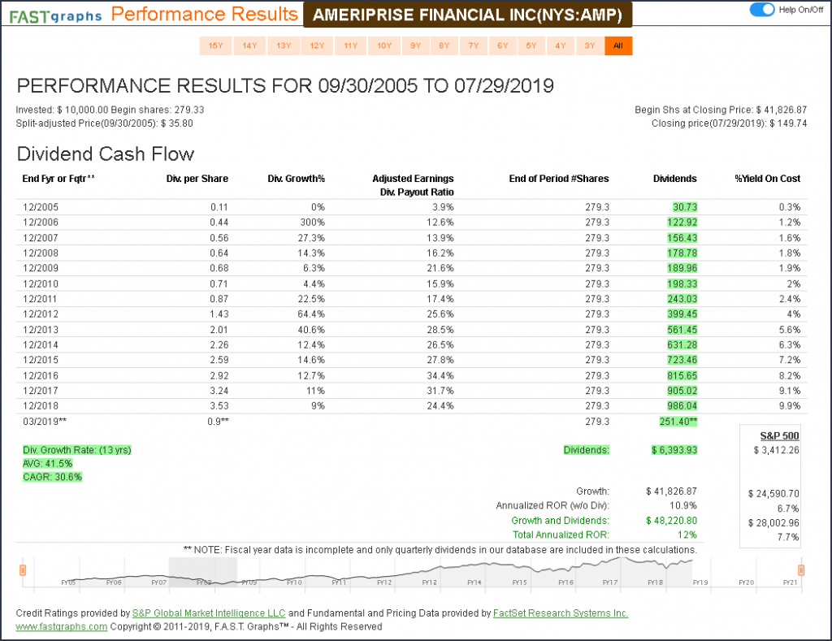
Task: Click the S&P 500 comparison heading
Action: pos(779,435)
